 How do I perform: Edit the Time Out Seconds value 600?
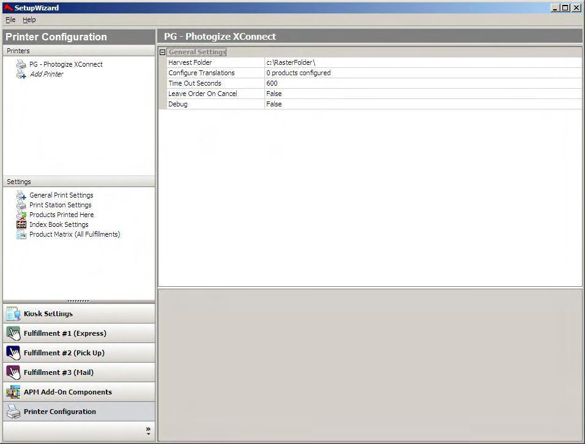tap(423, 84)
